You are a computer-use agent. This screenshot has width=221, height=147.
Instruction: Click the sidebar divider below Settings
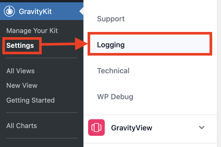[x=42, y=58]
